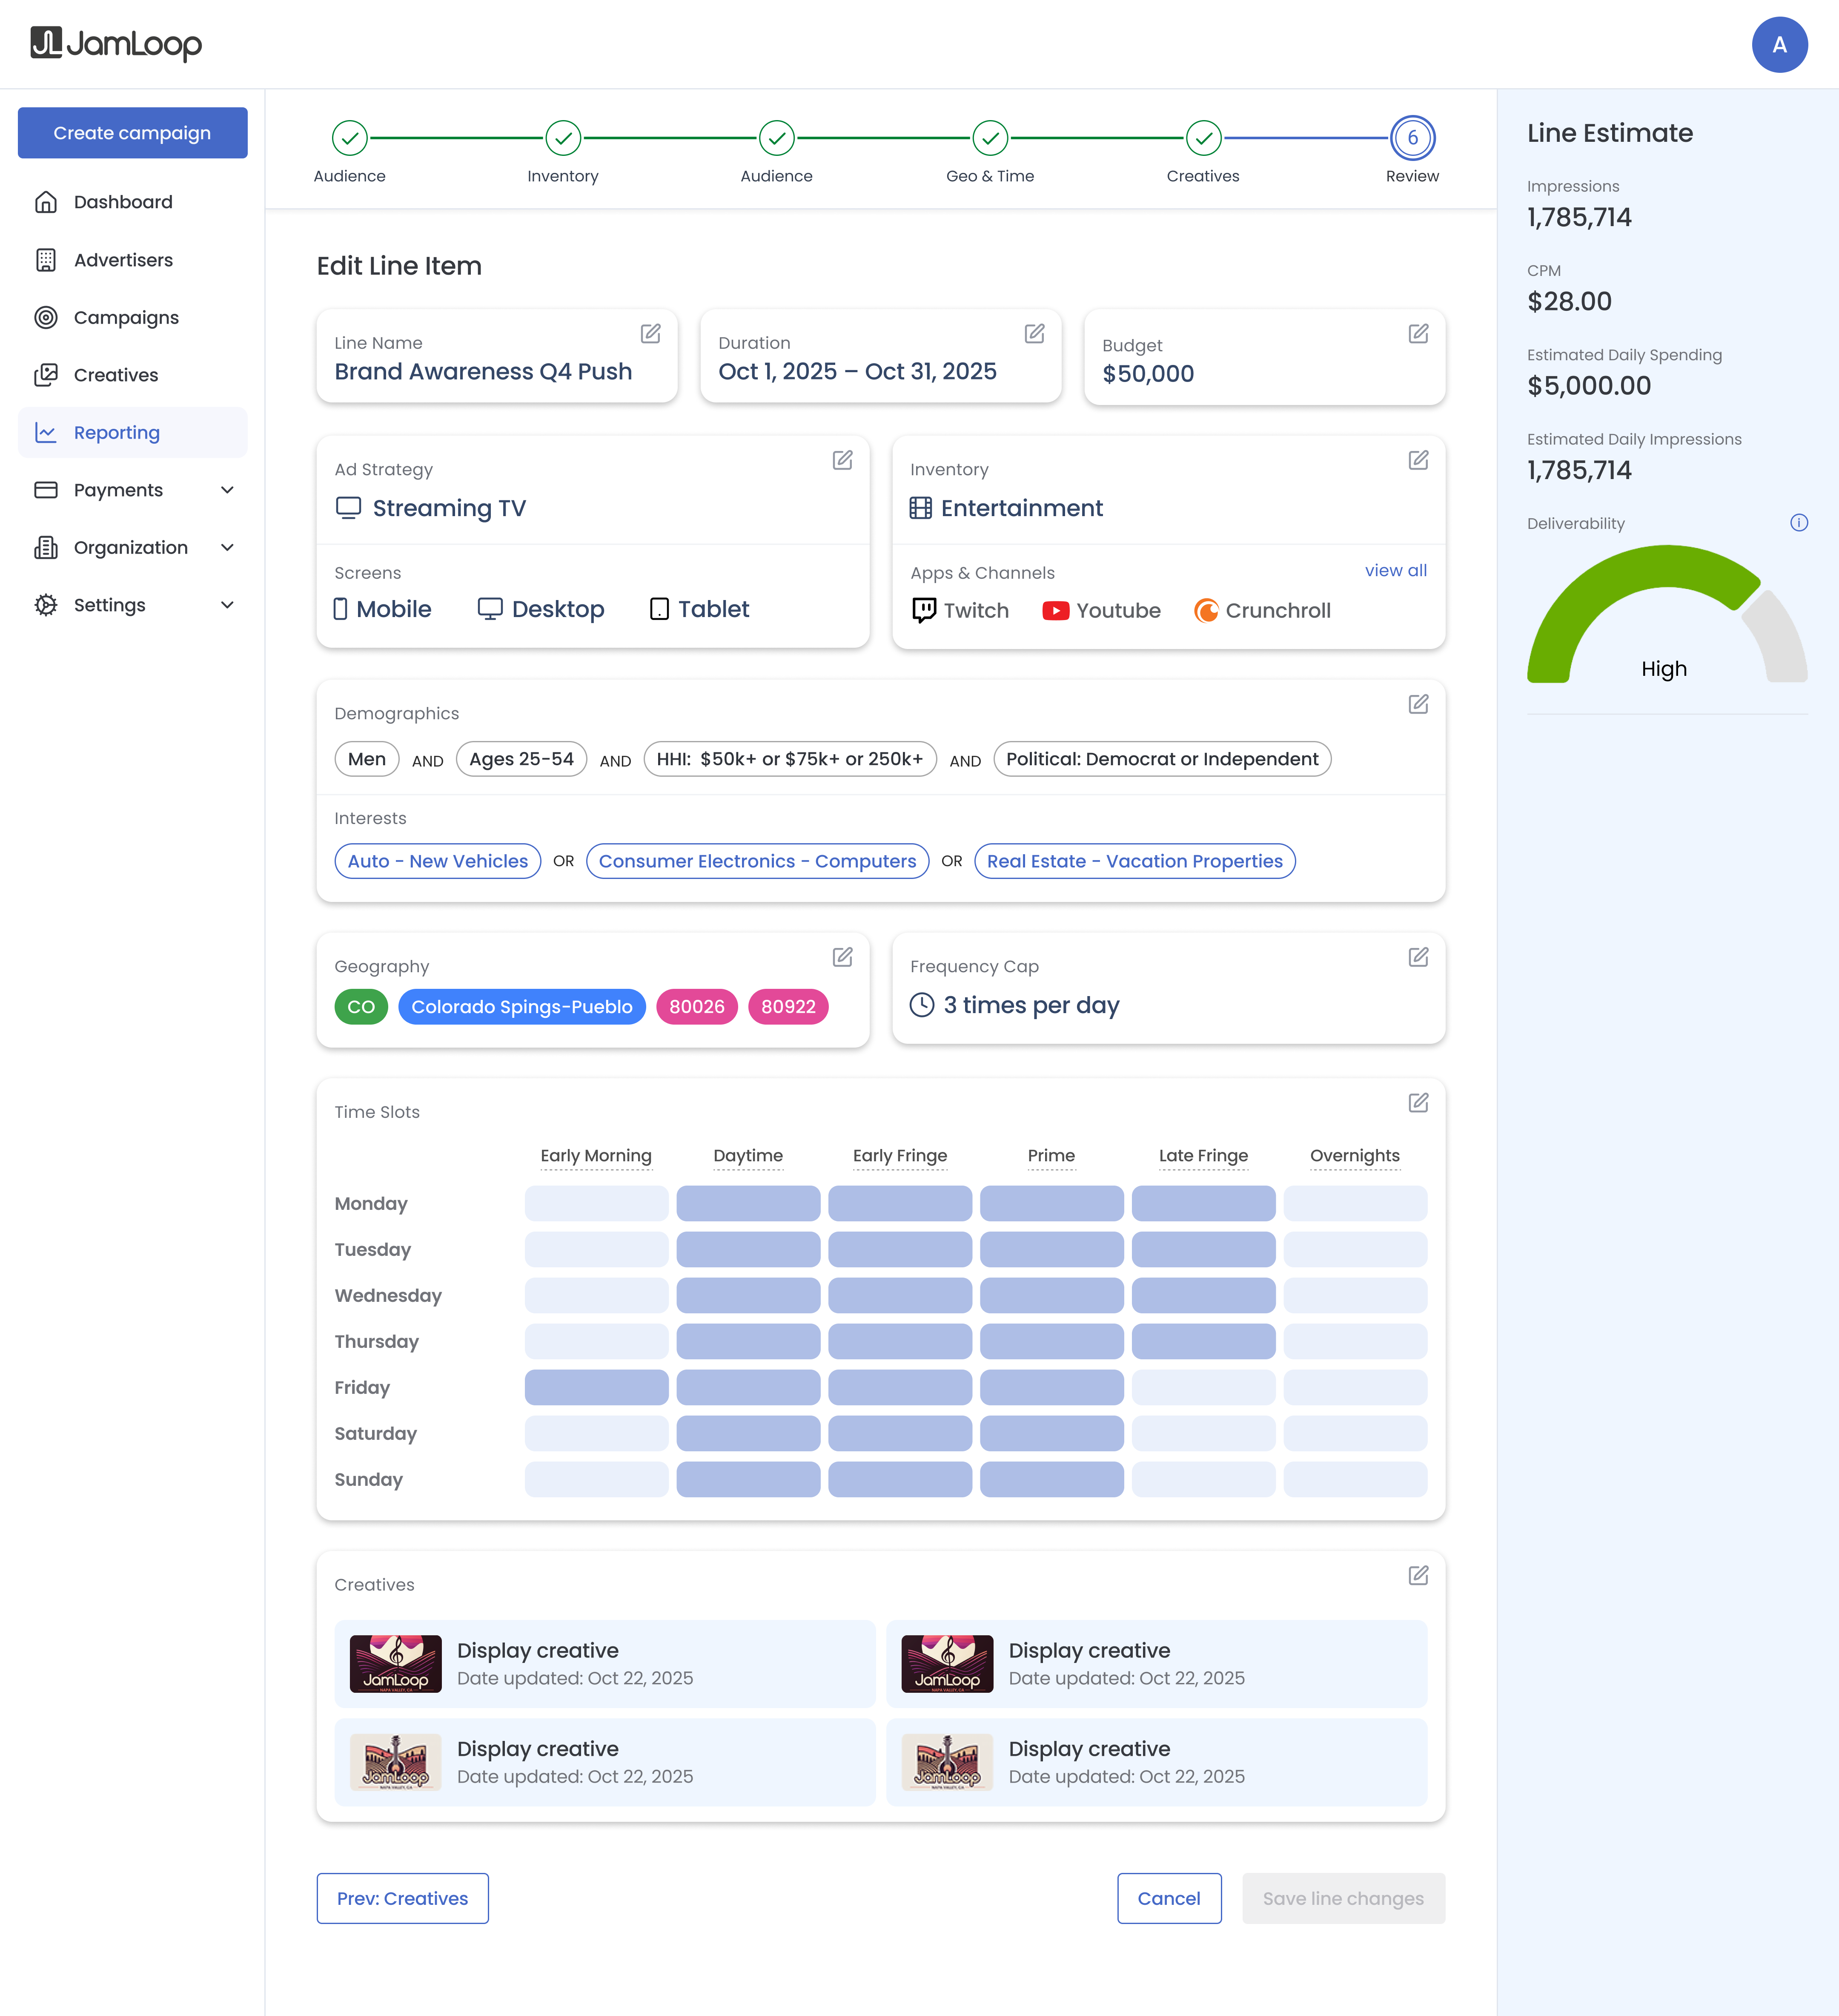Open Campaigns in the sidebar

126,317
